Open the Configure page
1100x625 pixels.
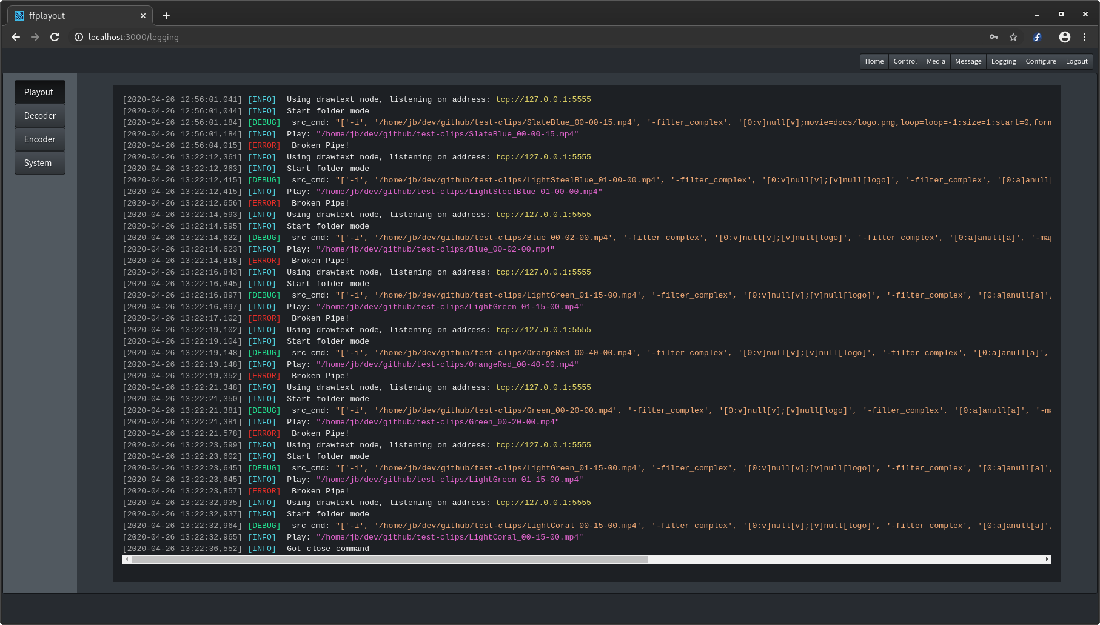pos(1041,61)
